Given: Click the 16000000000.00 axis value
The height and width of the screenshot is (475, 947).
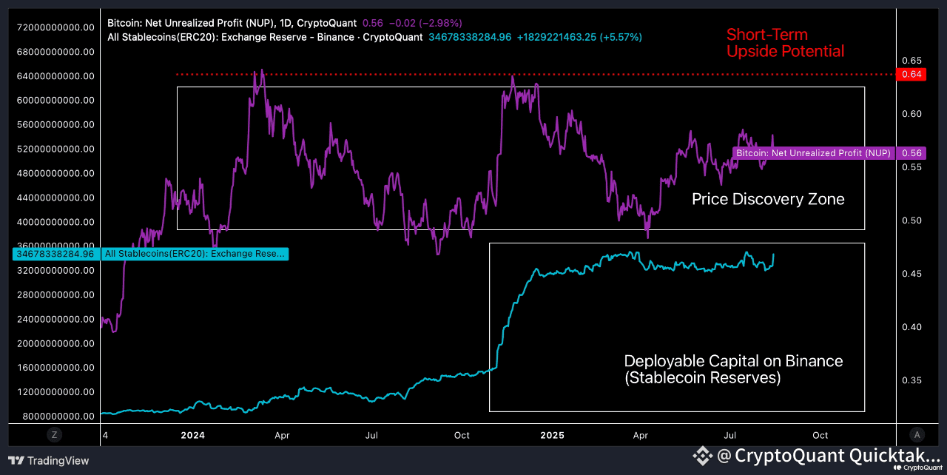Looking at the screenshot, I should [55, 368].
